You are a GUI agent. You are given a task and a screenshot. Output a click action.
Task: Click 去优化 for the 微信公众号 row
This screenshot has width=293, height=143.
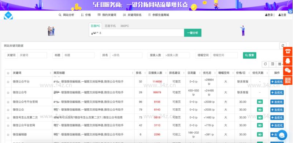(277, 93)
